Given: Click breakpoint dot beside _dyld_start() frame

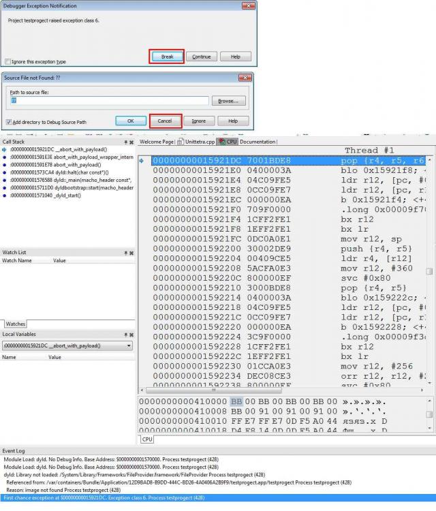Looking at the screenshot, I should point(4,196).
